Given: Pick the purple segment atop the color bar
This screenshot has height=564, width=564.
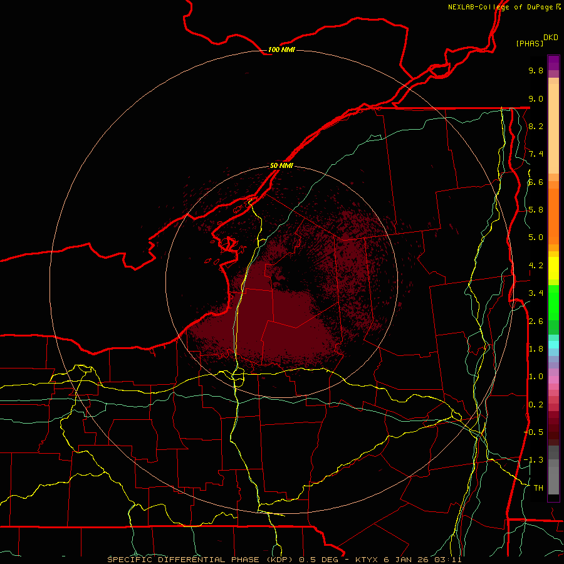Looking at the screenshot, I should click(x=553, y=63).
